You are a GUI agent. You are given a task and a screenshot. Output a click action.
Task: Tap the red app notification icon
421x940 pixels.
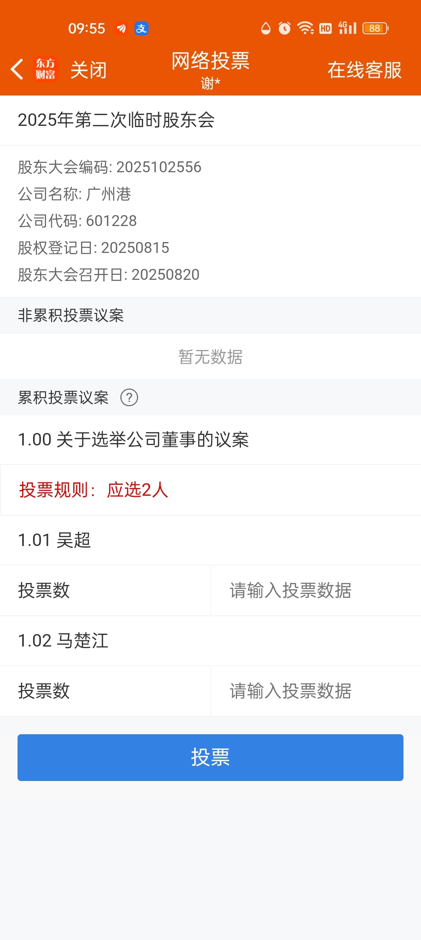coord(122,28)
